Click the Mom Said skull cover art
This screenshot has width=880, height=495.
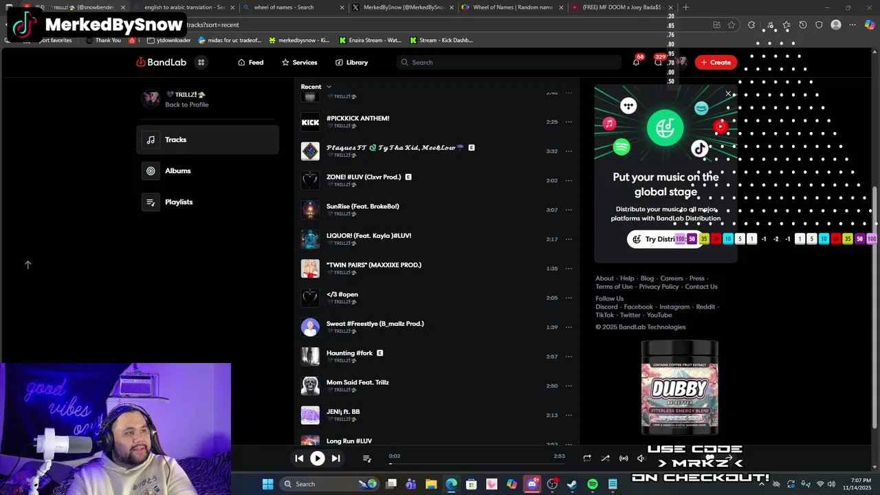(x=310, y=386)
